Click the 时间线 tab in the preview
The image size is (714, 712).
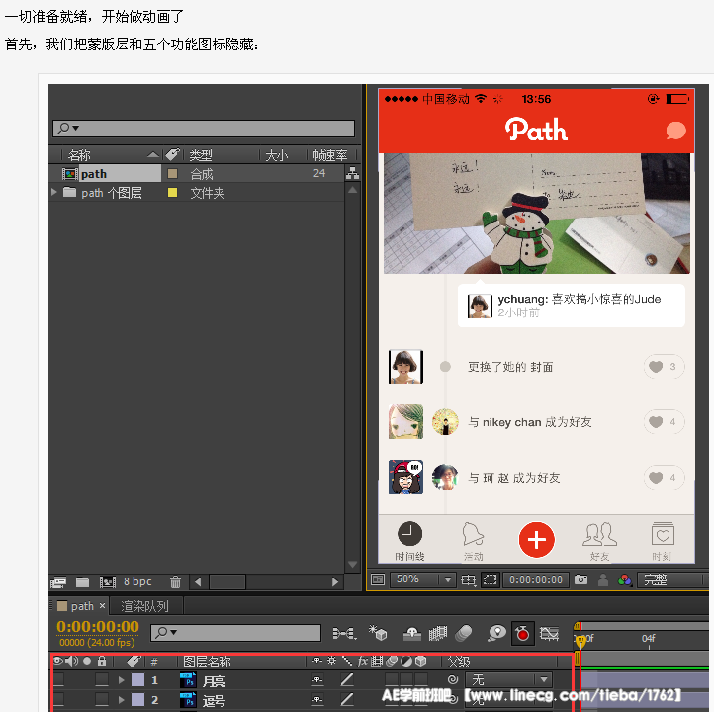click(409, 541)
